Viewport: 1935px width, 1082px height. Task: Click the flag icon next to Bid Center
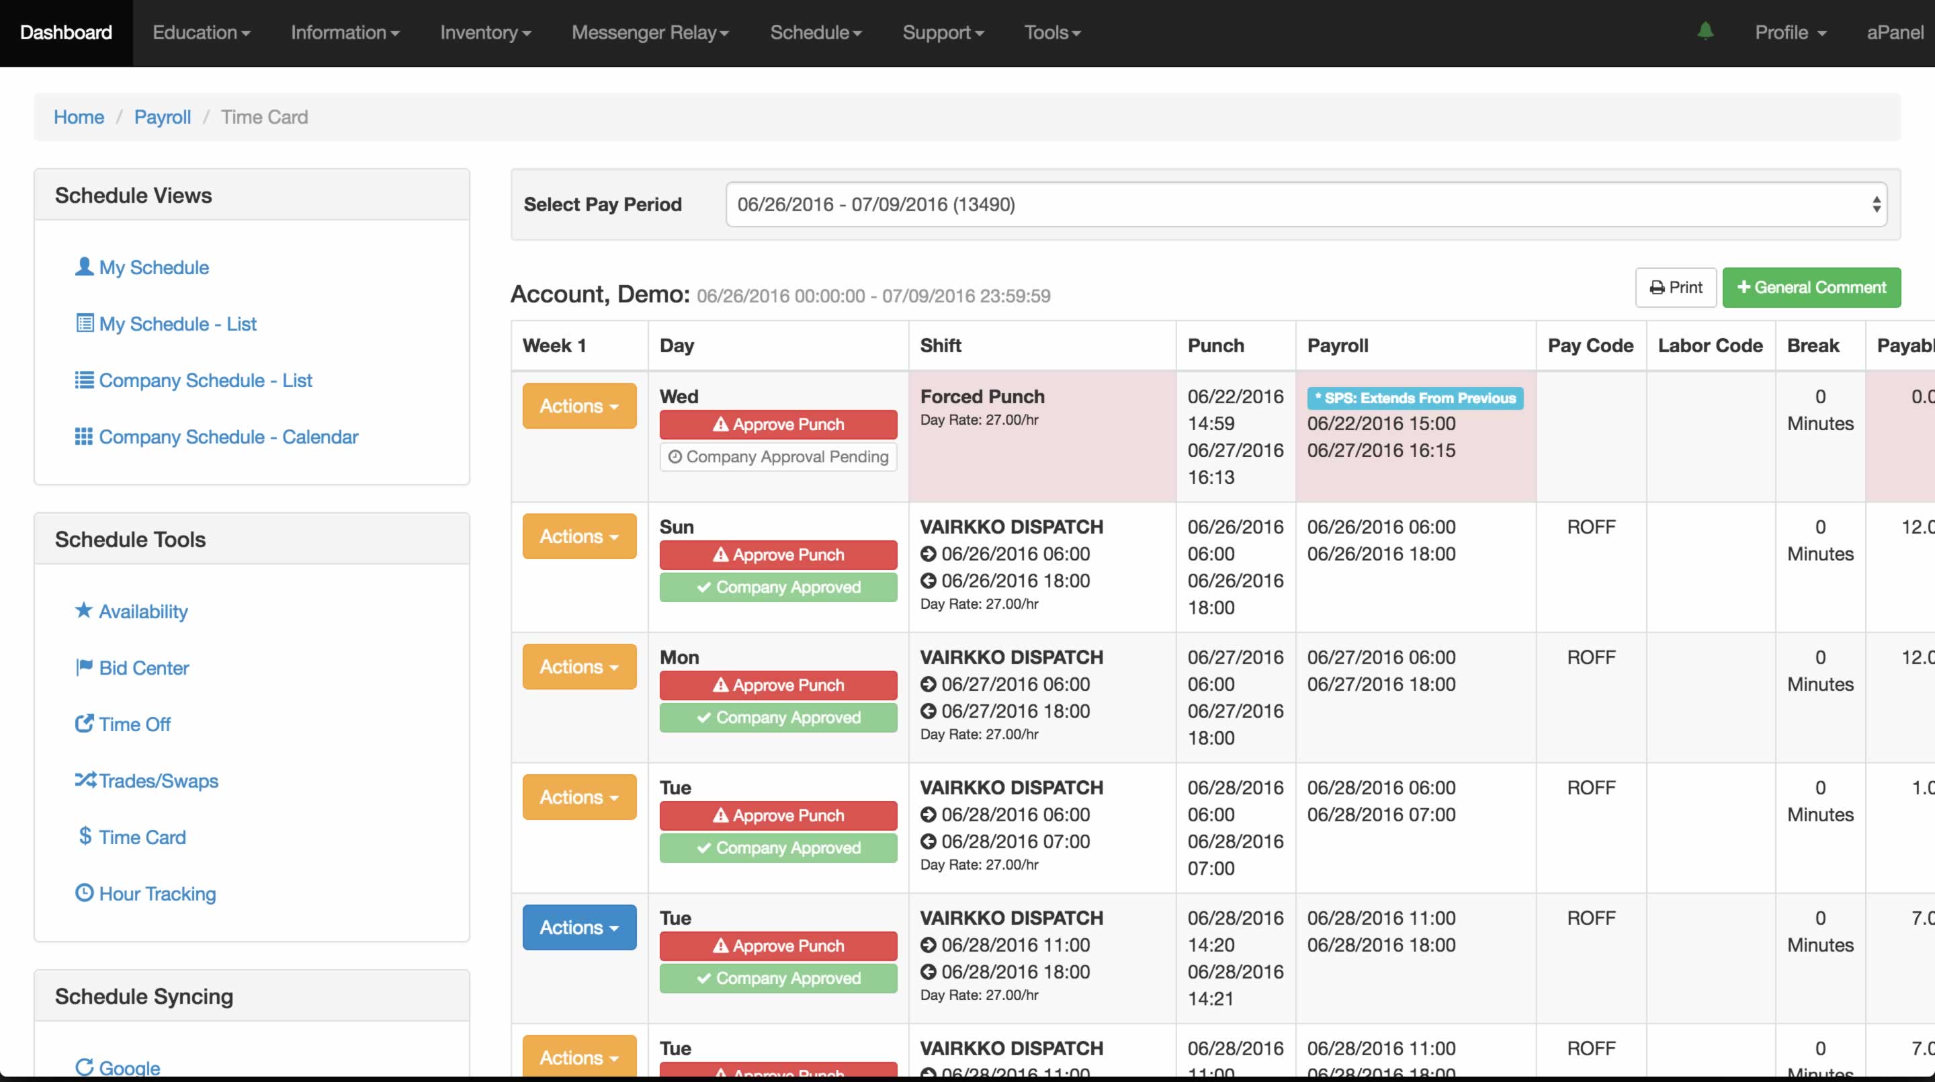pyautogui.click(x=84, y=667)
